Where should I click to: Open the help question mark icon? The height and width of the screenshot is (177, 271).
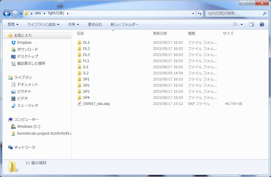click(262, 24)
